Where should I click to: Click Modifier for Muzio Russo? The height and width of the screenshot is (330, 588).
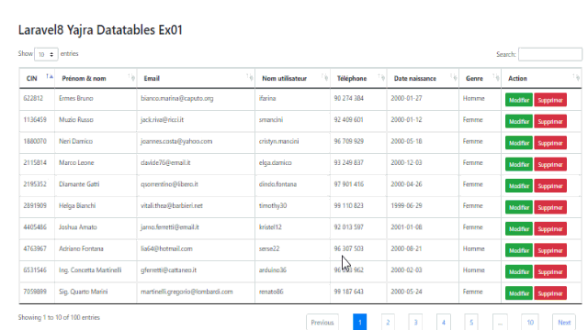click(518, 122)
